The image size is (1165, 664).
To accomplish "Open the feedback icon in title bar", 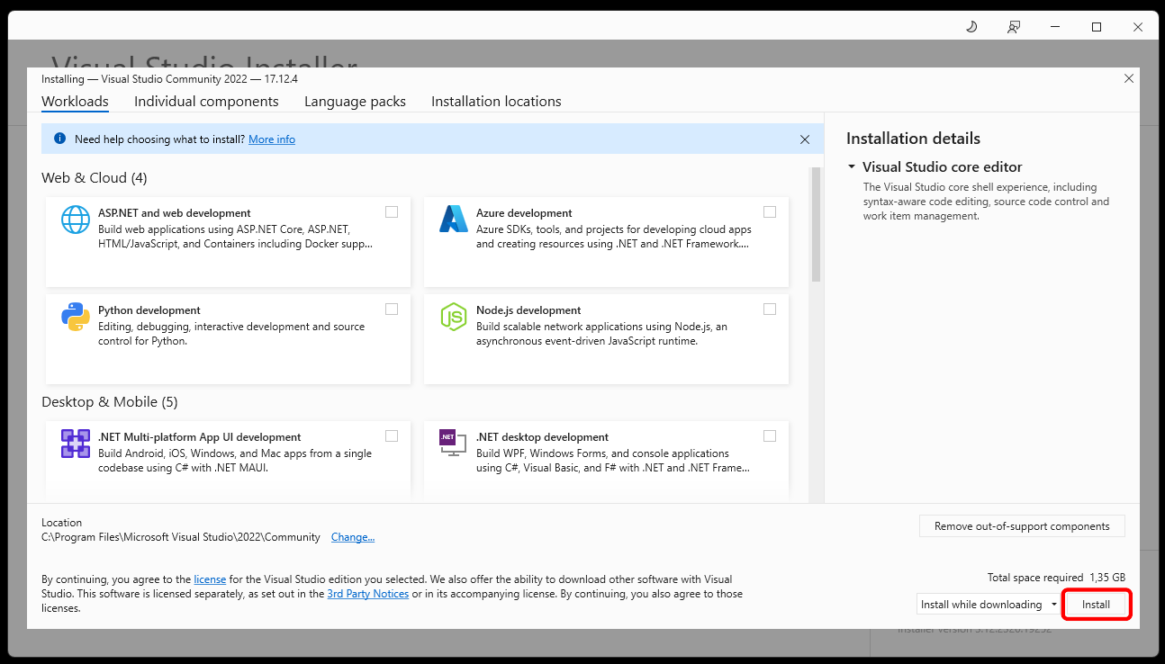I will pos(1014,27).
